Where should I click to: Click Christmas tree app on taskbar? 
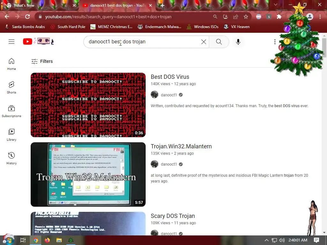tap(71, 240)
